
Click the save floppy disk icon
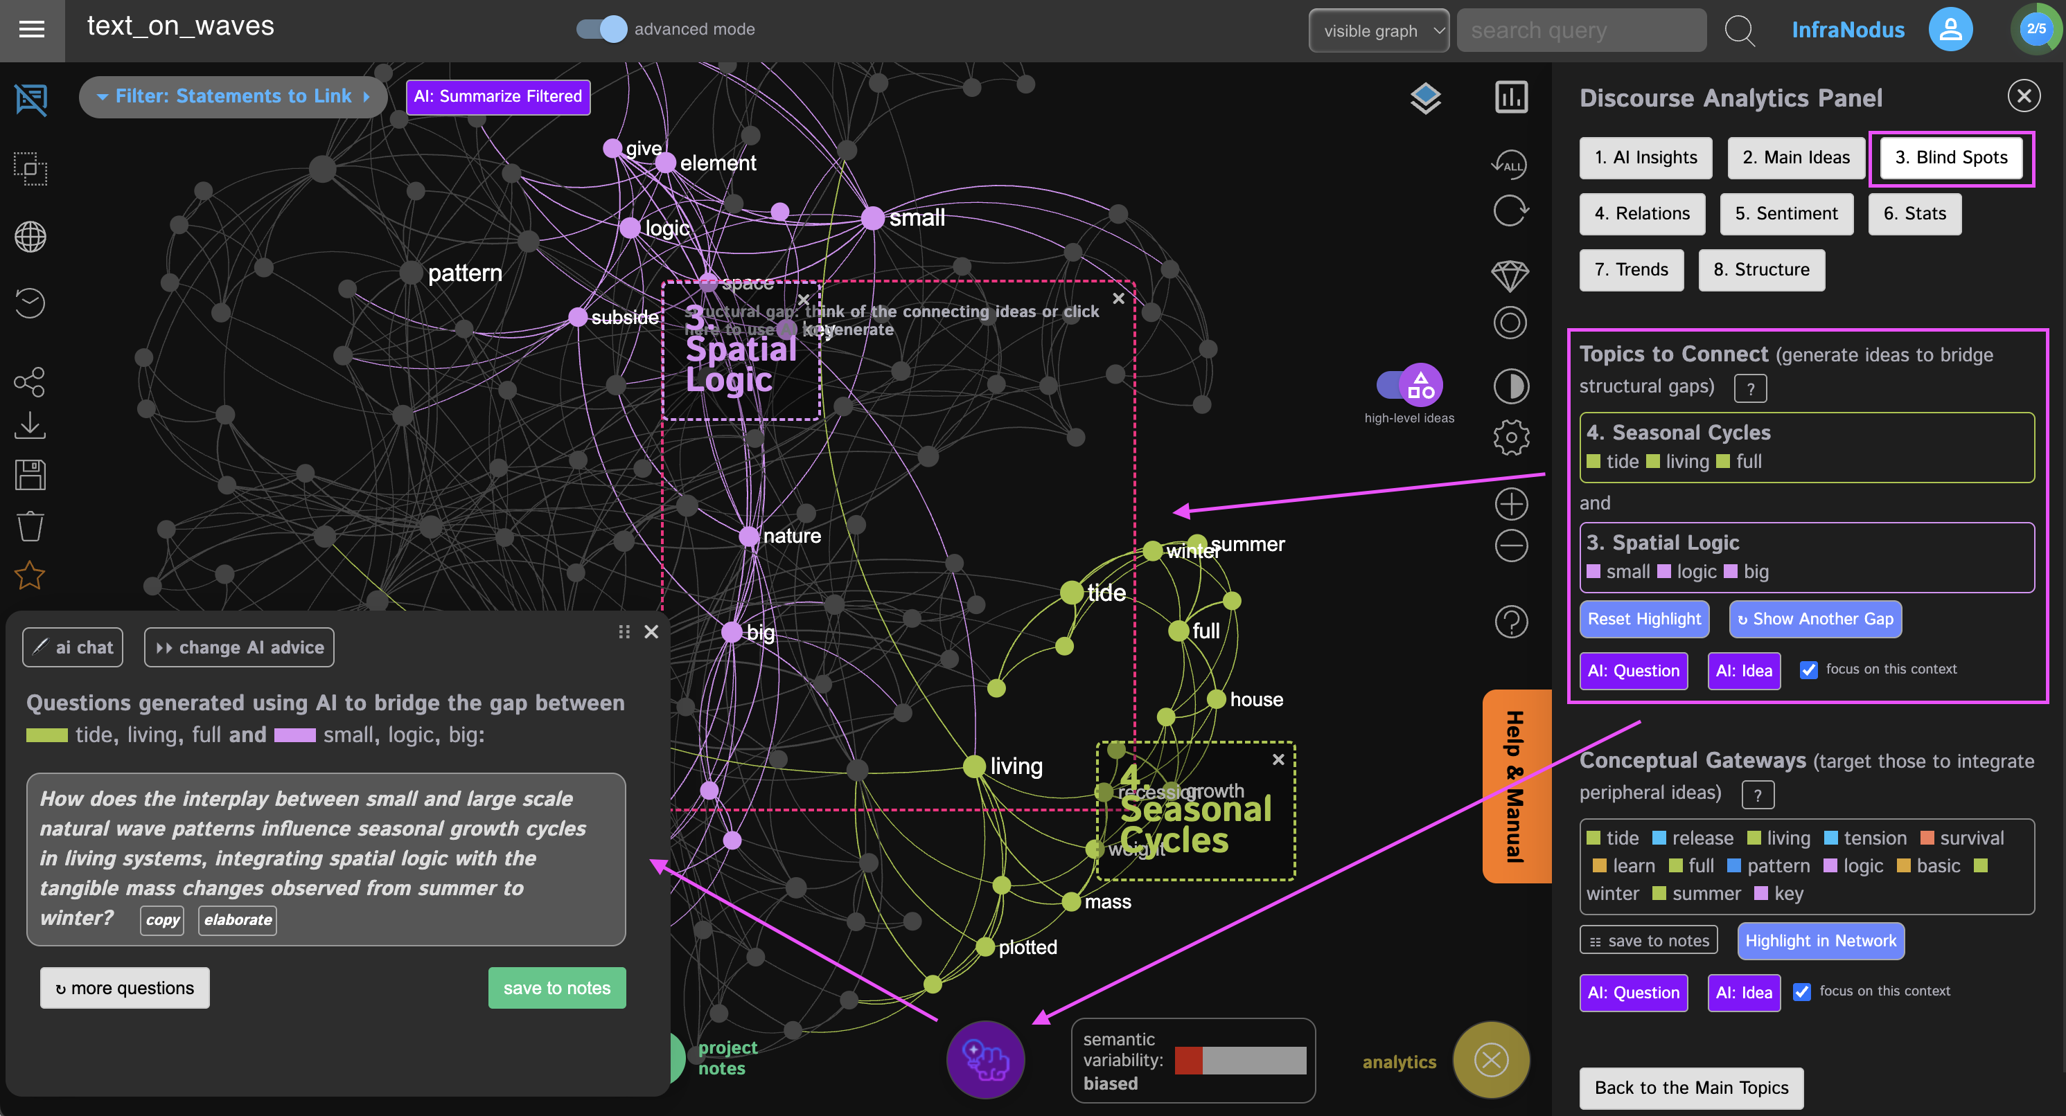point(30,475)
